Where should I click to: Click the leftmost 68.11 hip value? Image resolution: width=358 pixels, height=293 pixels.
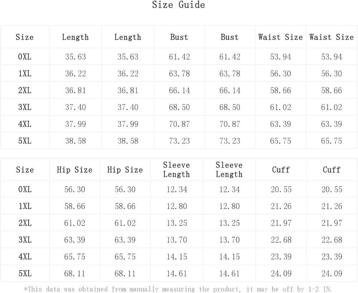point(74,274)
